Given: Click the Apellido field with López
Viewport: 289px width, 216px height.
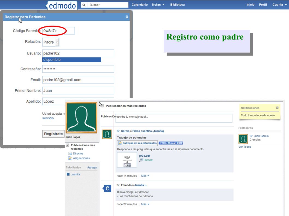Looking at the screenshot, I should tap(54, 102).
